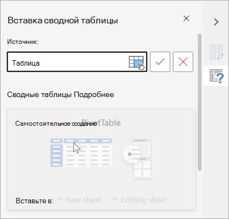
Task: Insert PivotTable into New sheet
Action: point(79,199)
